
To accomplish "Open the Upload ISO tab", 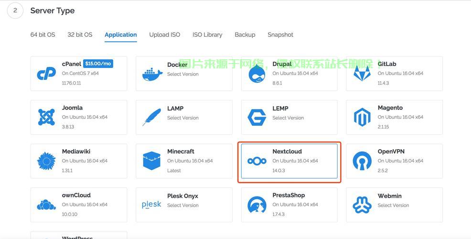I will [165, 34].
